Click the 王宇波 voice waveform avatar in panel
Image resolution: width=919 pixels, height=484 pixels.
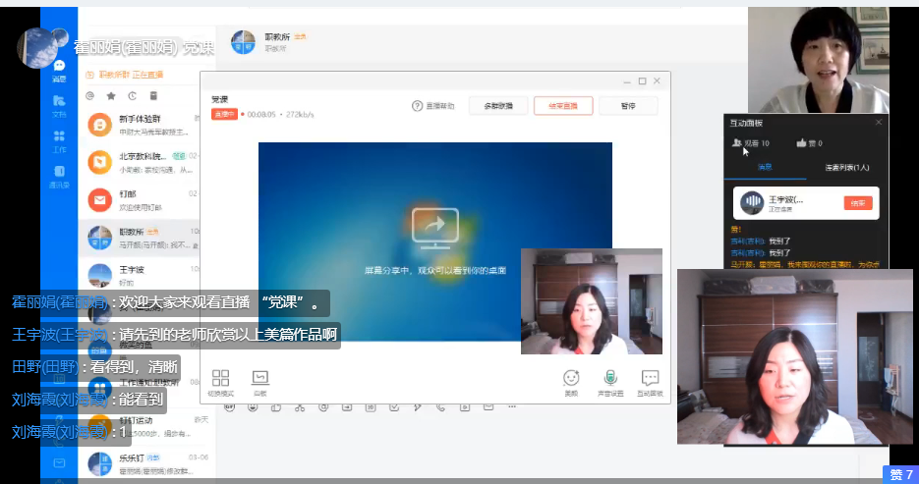(752, 202)
